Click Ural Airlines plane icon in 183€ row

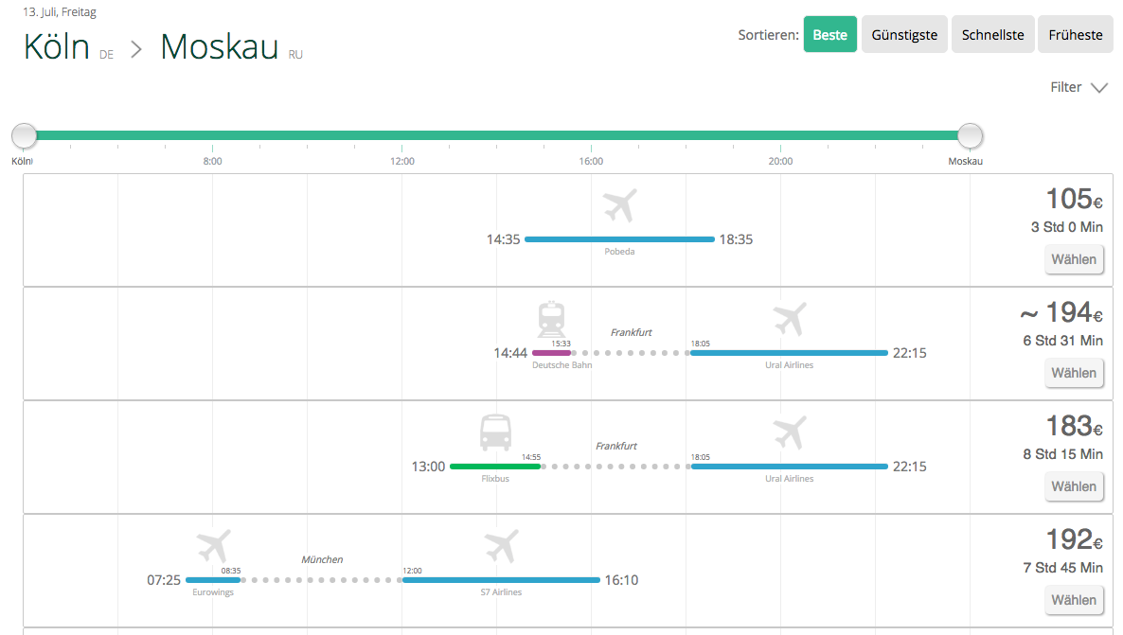click(x=790, y=433)
